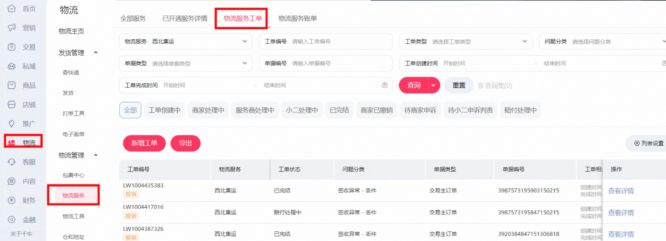Viewport: 666px width, 241px height.
Task: Open the 商品 product bag icon
Action: click(x=12, y=85)
